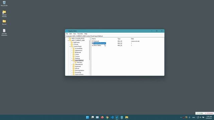Select the Desktop folder icon
The image size is (214, 120).
[x=74, y=58]
